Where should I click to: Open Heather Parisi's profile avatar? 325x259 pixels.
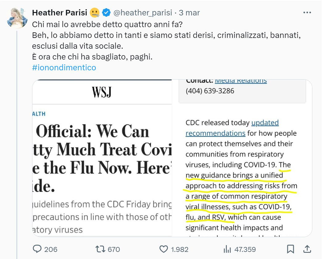tap(17, 18)
